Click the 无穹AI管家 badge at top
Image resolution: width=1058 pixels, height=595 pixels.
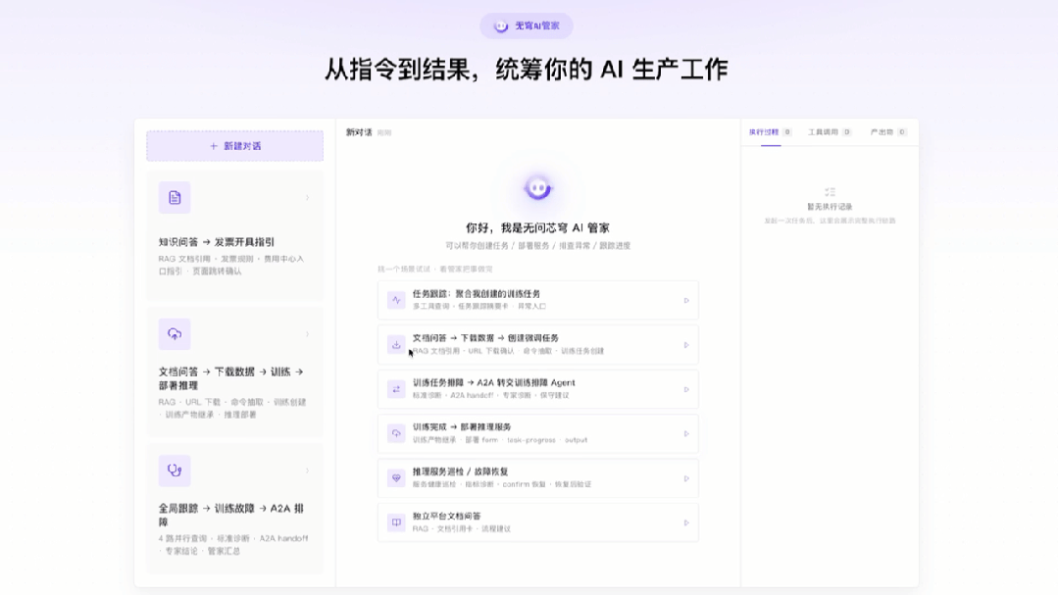pyautogui.click(x=527, y=25)
